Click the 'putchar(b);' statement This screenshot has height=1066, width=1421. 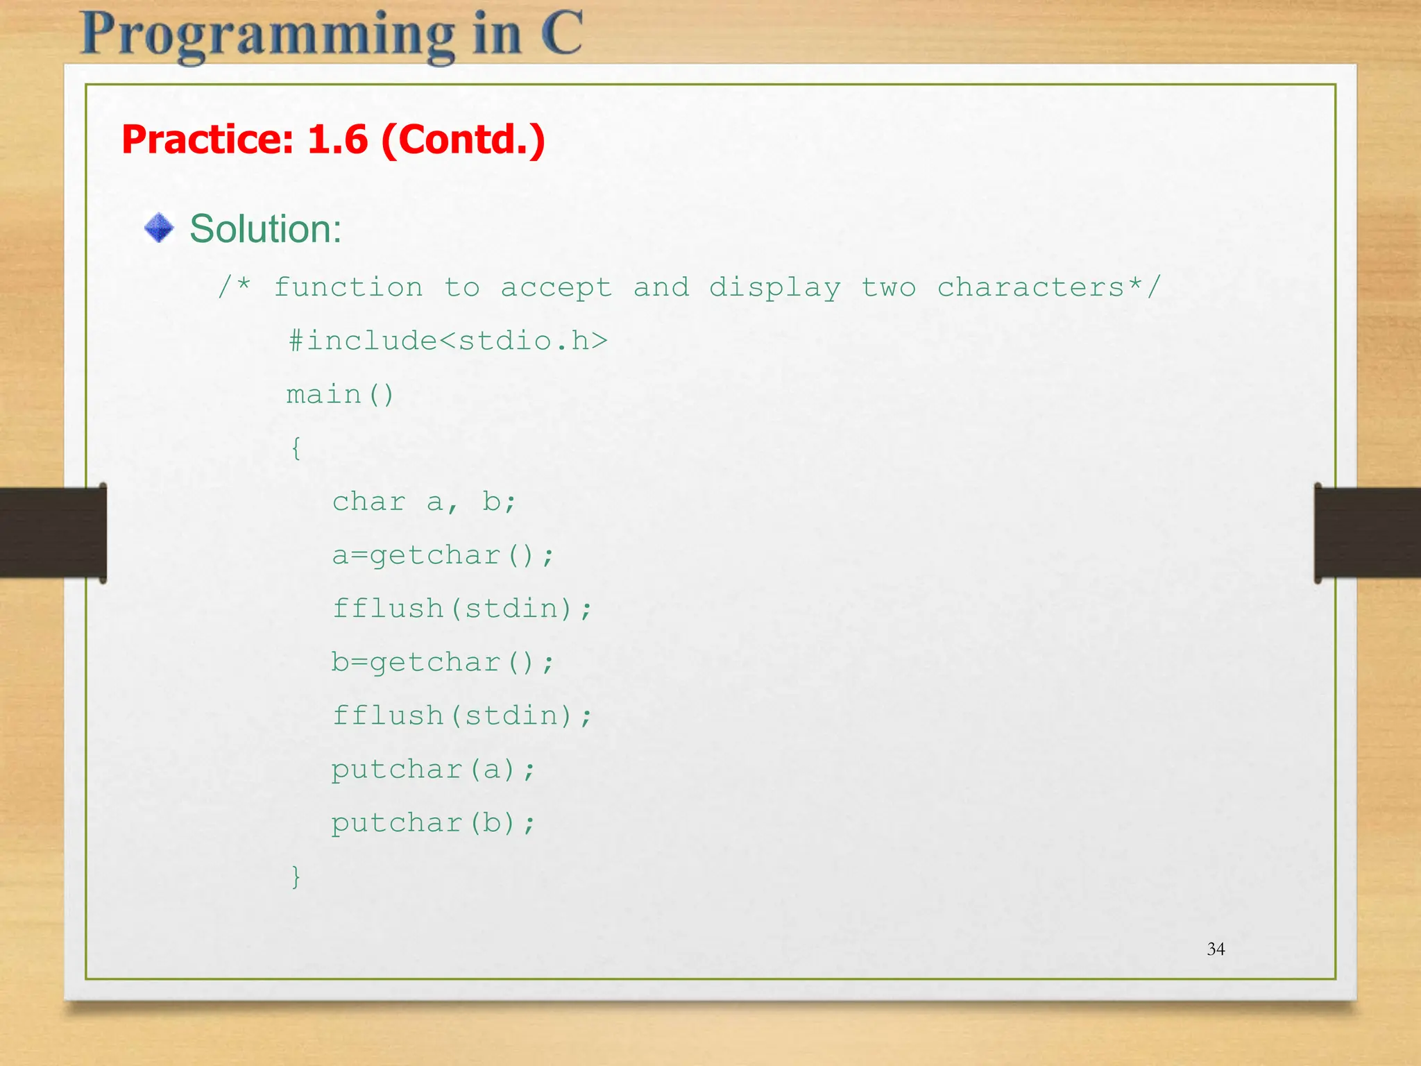[433, 823]
